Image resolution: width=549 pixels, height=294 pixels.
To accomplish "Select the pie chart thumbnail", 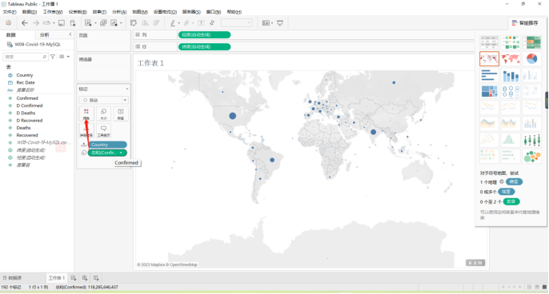I will click(531, 59).
